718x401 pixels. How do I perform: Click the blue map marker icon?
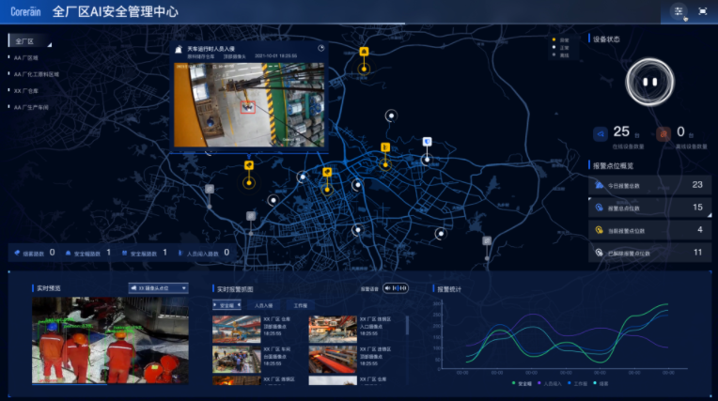click(427, 142)
